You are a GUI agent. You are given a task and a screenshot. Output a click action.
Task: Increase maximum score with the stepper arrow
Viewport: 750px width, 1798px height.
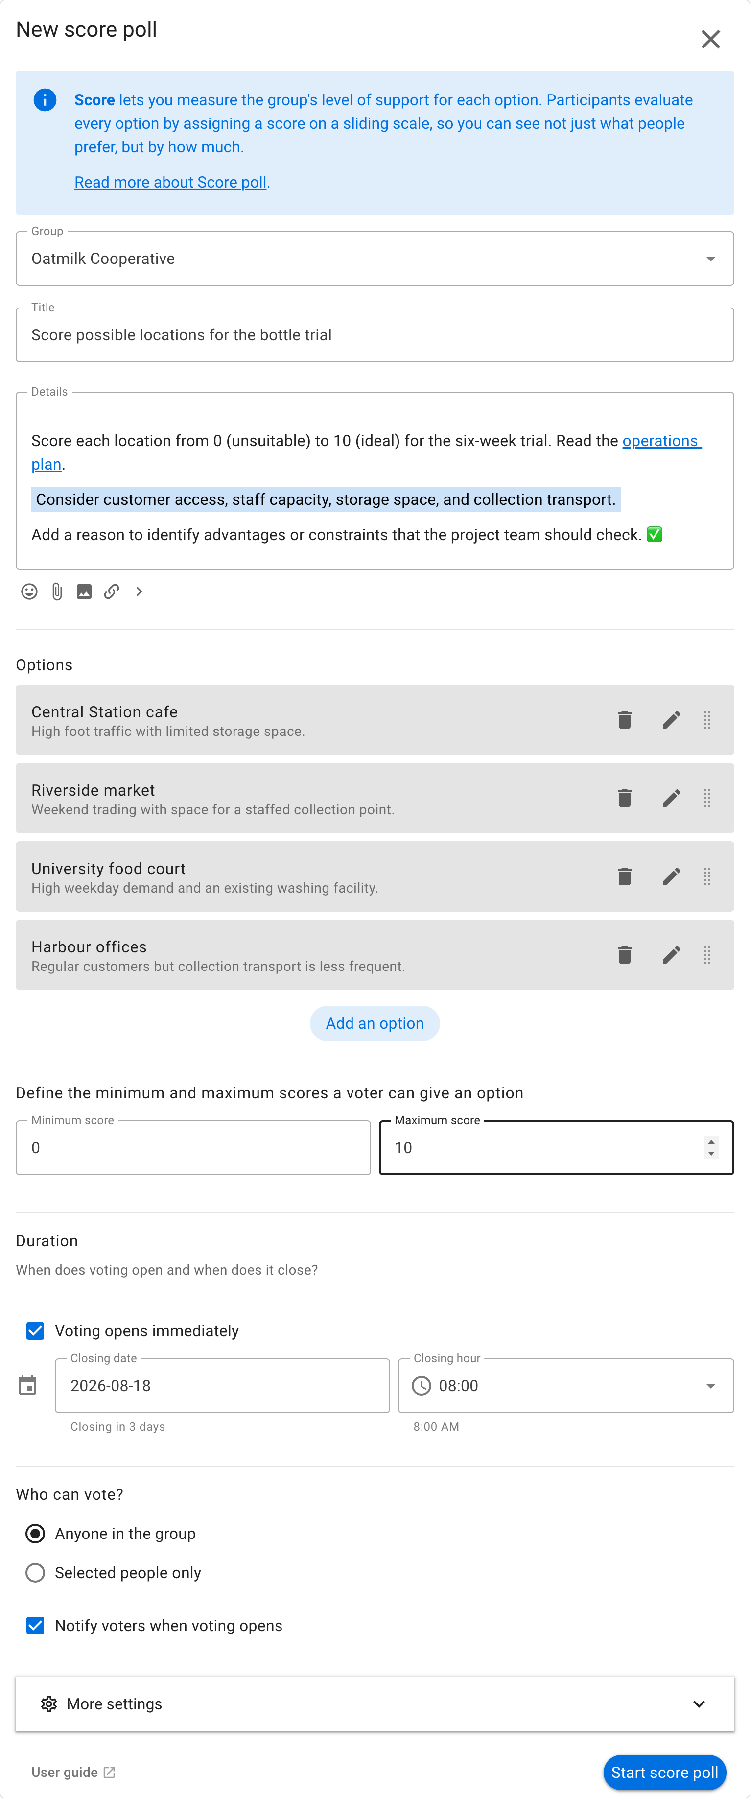point(711,1141)
